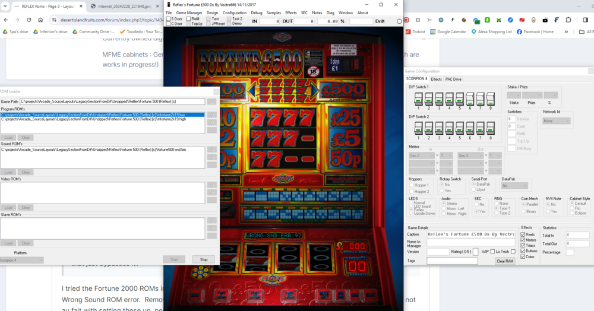The image size is (594, 311).
Task: Toggle the Triacs effects checkbox
Action: 523,246
